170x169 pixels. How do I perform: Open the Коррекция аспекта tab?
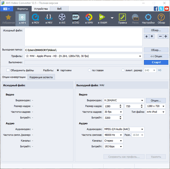41,77
